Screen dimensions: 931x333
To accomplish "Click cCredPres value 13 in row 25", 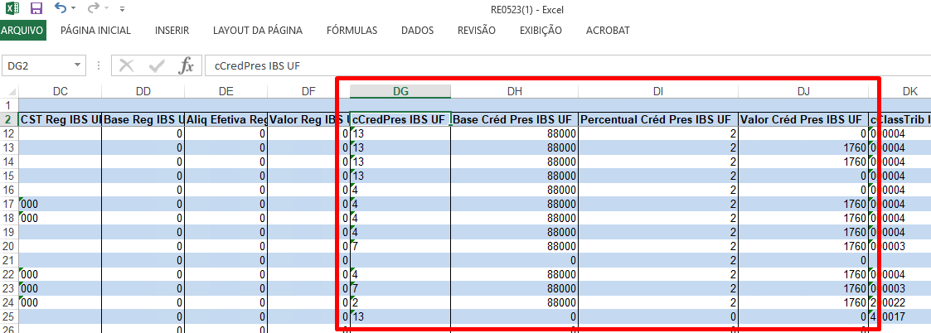I will click(x=400, y=317).
